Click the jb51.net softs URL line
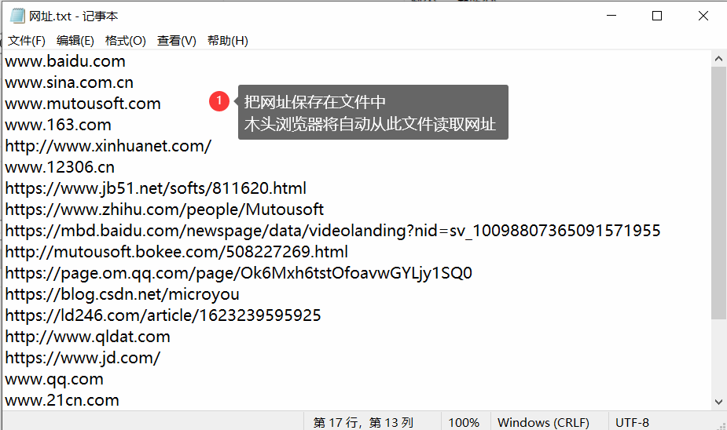The width and height of the screenshot is (727, 430). 156,188
